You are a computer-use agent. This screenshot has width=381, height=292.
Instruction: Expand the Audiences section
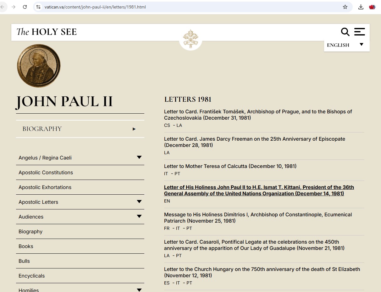(139, 216)
